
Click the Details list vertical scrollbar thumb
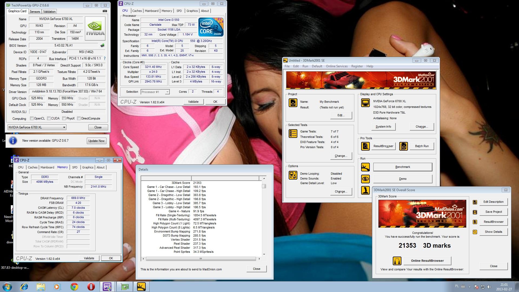[264, 186]
